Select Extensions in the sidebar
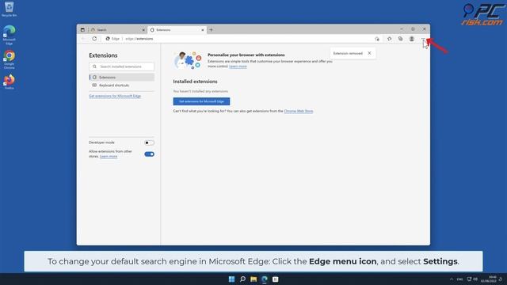Viewport: 507px width, 285px height. (121, 78)
